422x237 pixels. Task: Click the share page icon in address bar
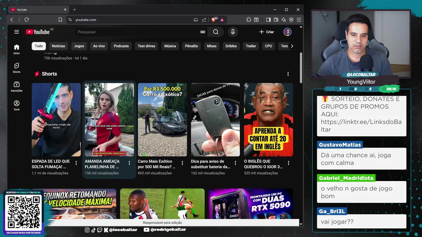[x=204, y=20]
